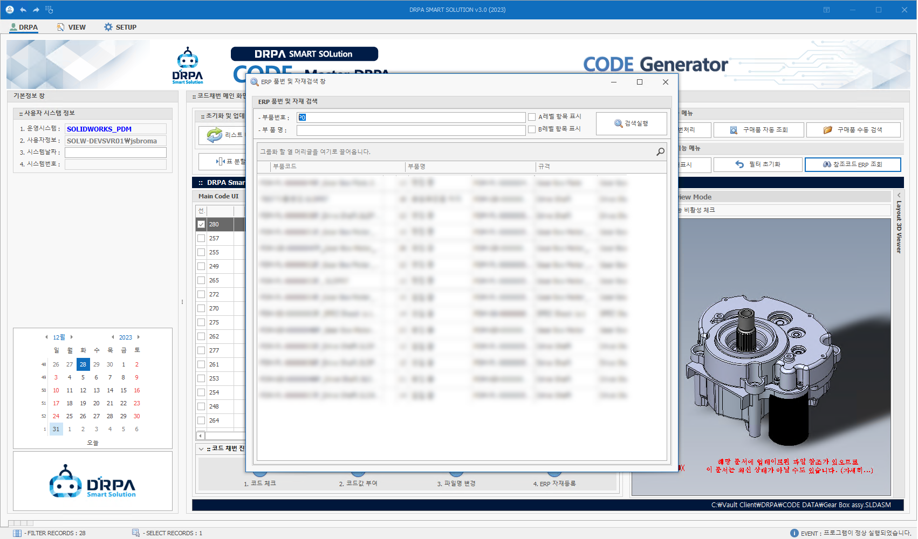Viewport: 918px width, 539px height.
Task: Check the row 265 checkbox
Action: click(201, 280)
